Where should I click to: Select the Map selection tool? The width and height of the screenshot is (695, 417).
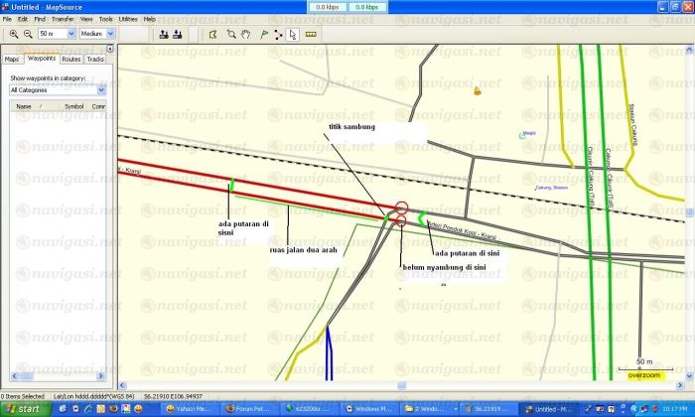[212, 33]
